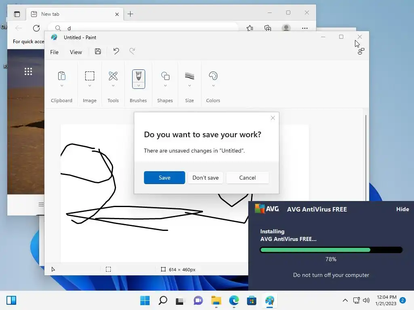Expand the Shapes dropdown chevron

165,86
